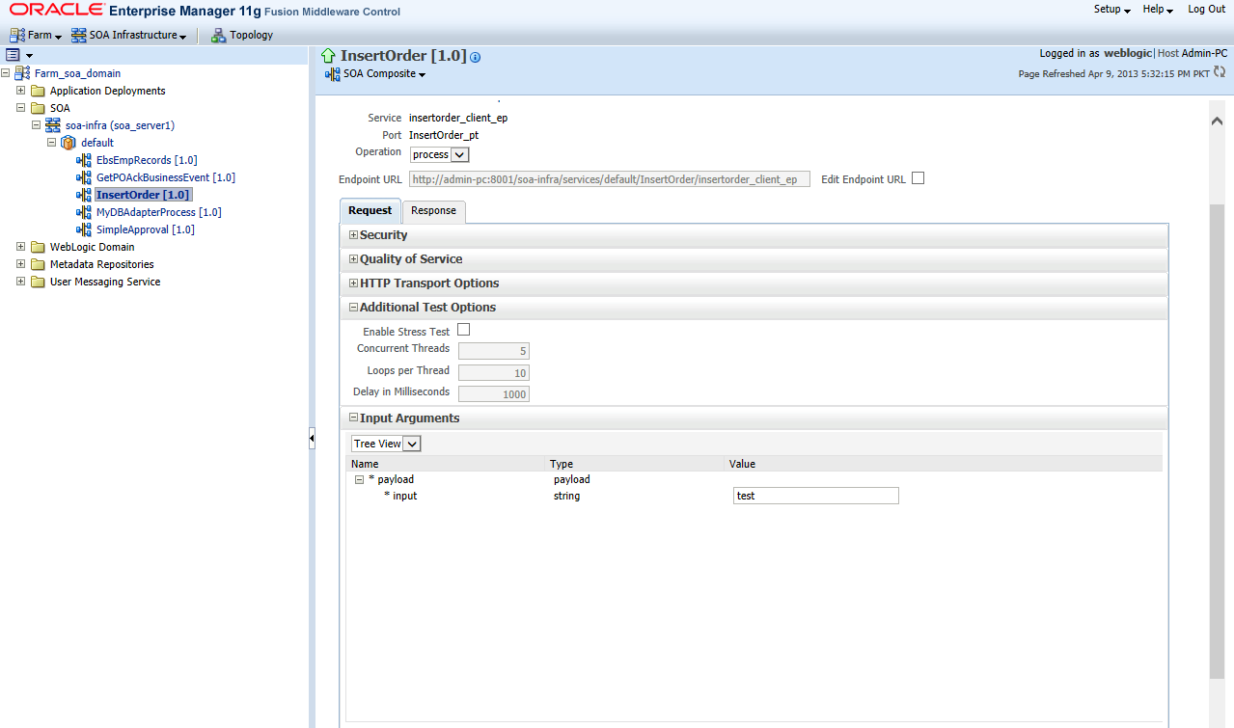Check the Edit Endpoint URL checkbox
This screenshot has width=1234, height=728.
click(x=917, y=177)
